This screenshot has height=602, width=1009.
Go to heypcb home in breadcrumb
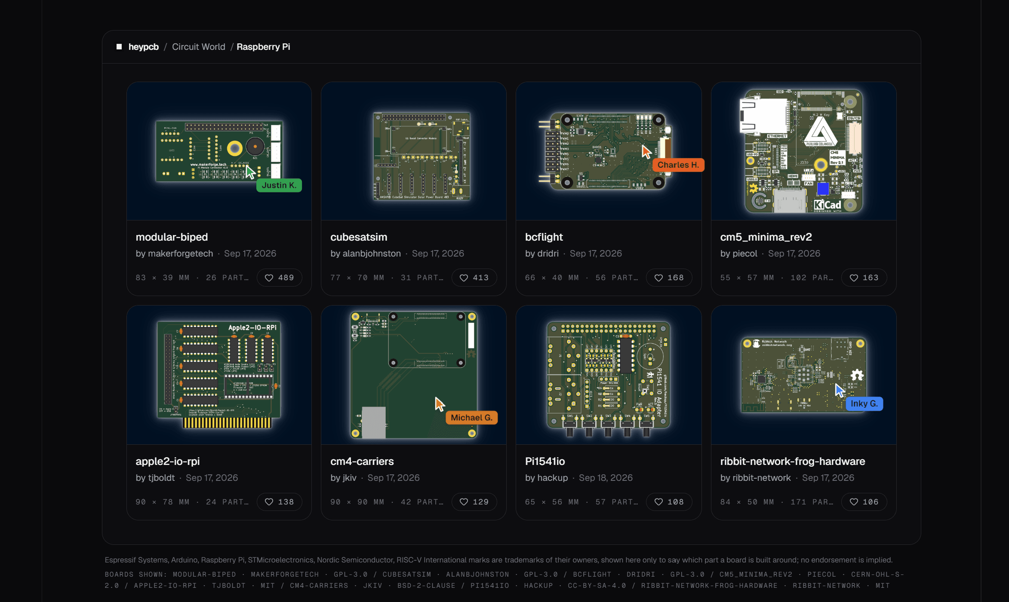point(144,47)
